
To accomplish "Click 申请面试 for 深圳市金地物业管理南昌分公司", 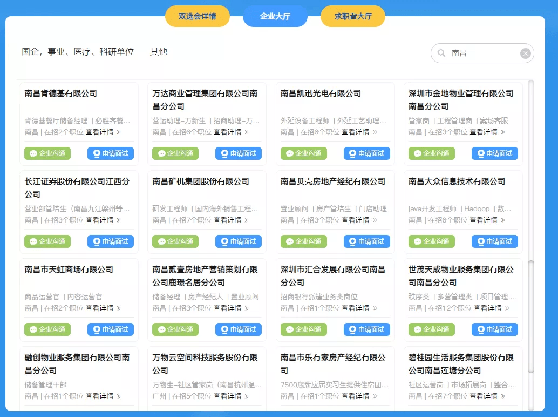I will [x=495, y=153].
